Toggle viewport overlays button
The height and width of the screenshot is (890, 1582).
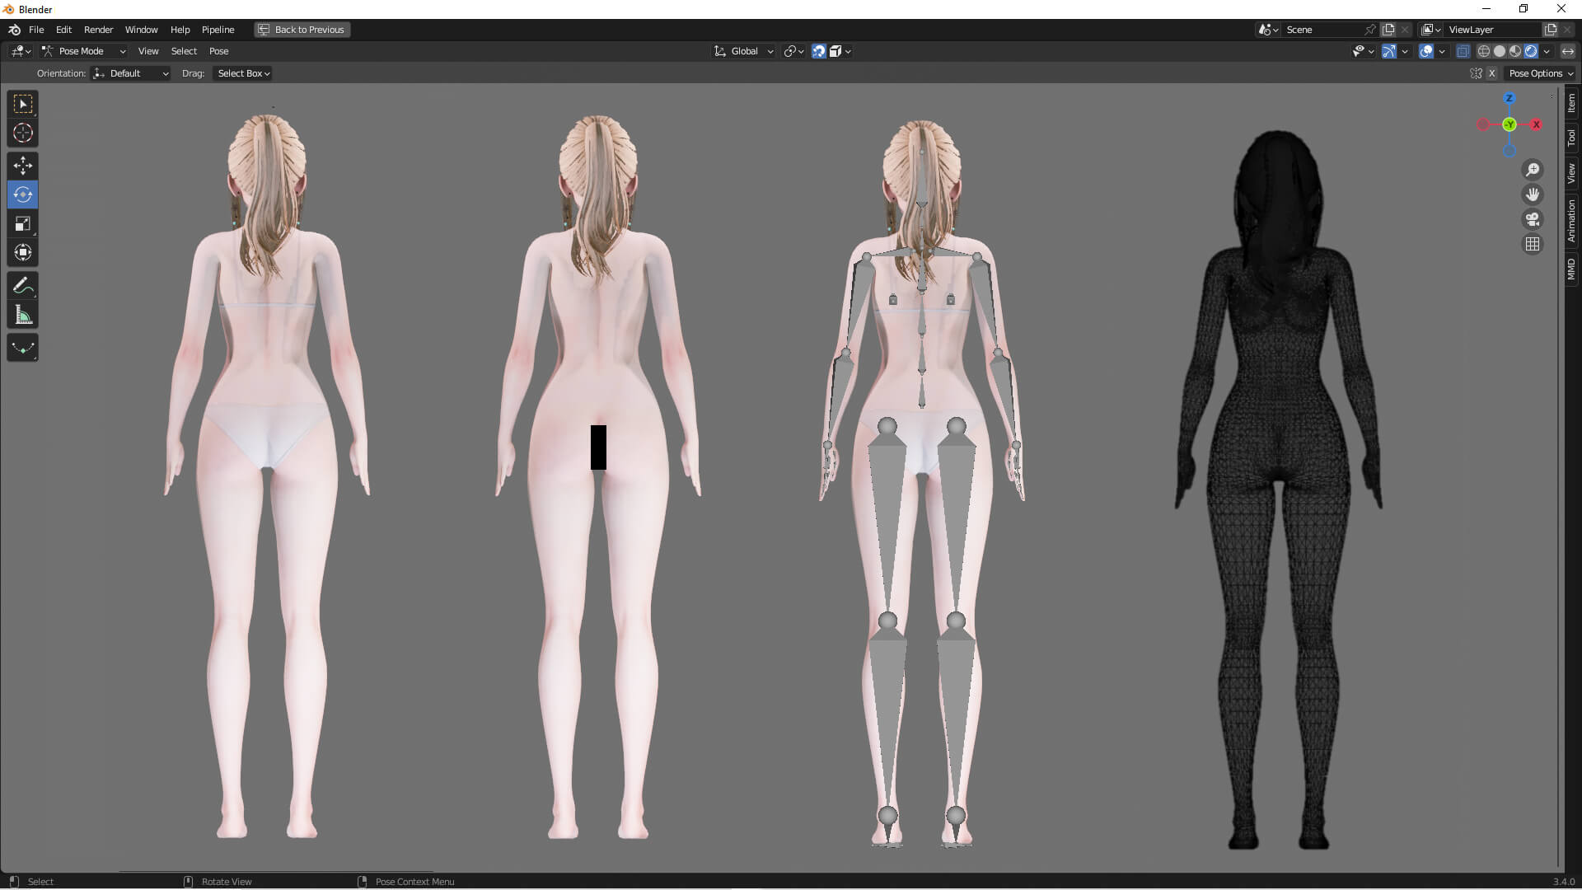(1426, 51)
